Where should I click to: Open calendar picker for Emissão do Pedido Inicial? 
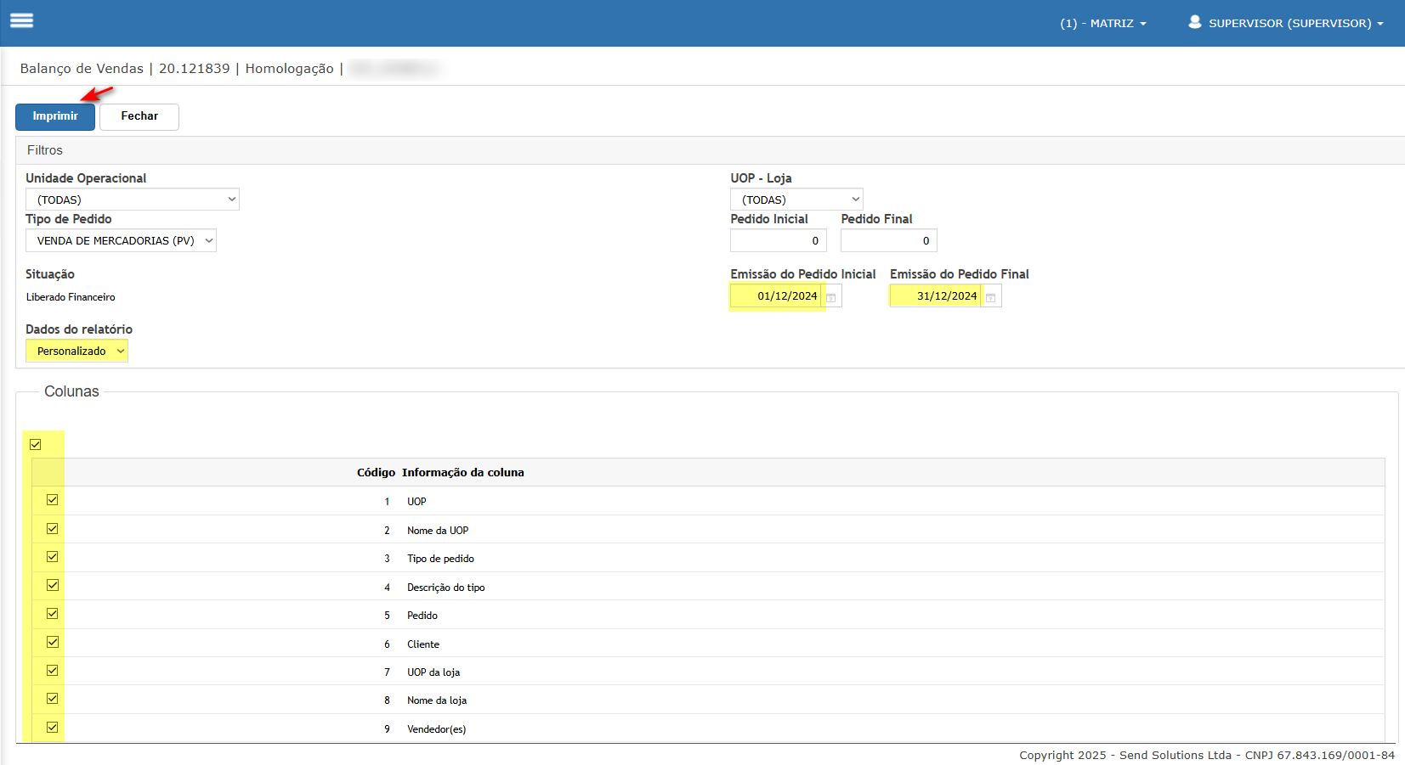pos(831,297)
